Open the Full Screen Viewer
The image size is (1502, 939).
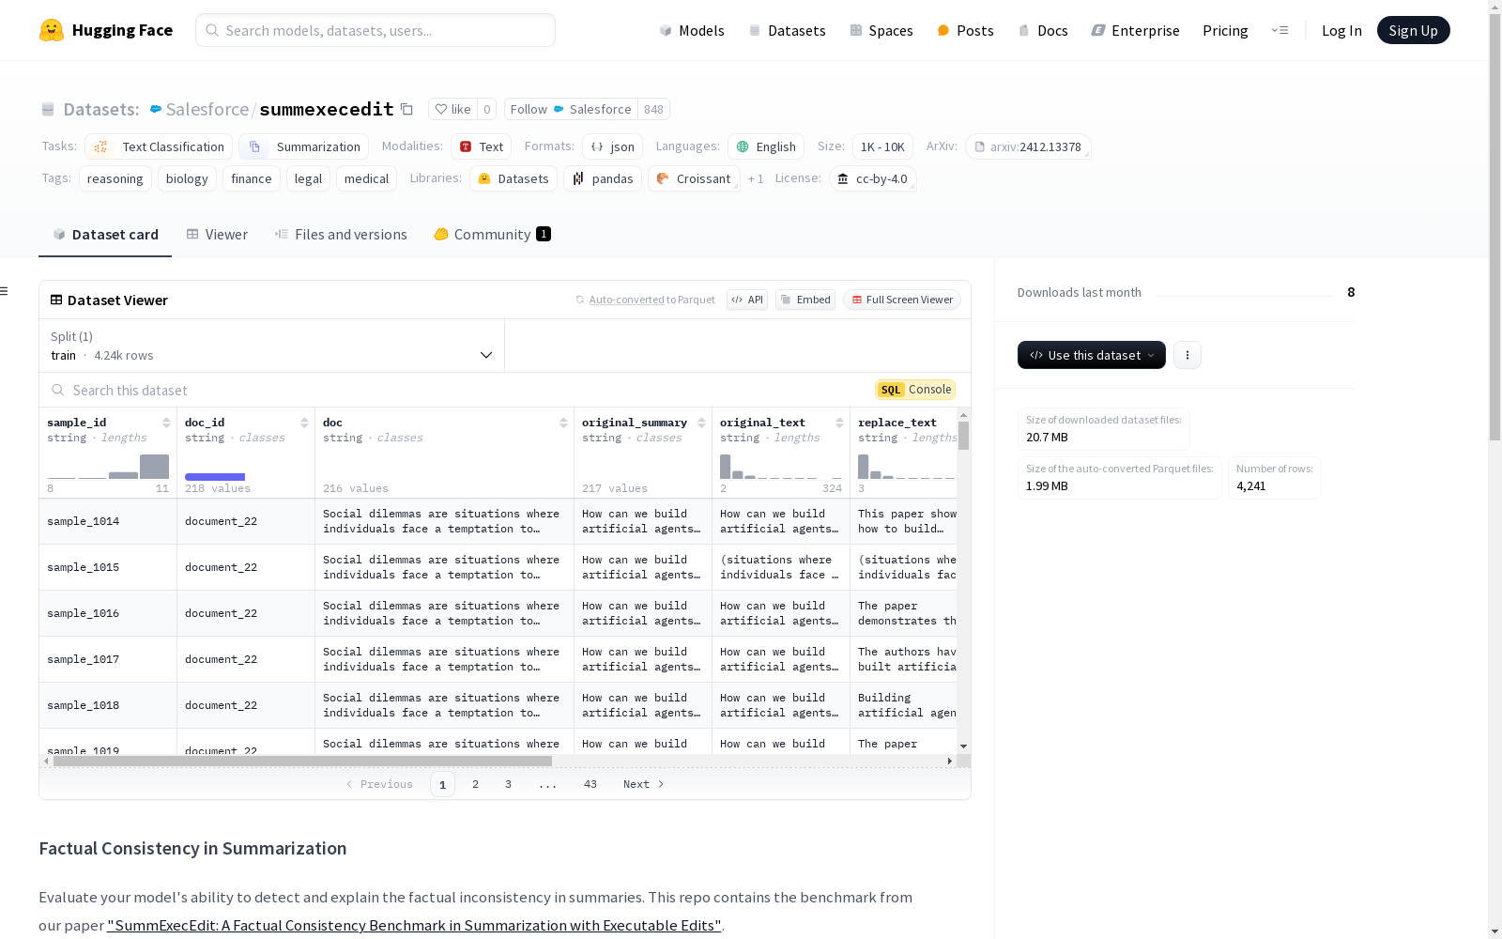pyautogui.click(x=901, y=300)
